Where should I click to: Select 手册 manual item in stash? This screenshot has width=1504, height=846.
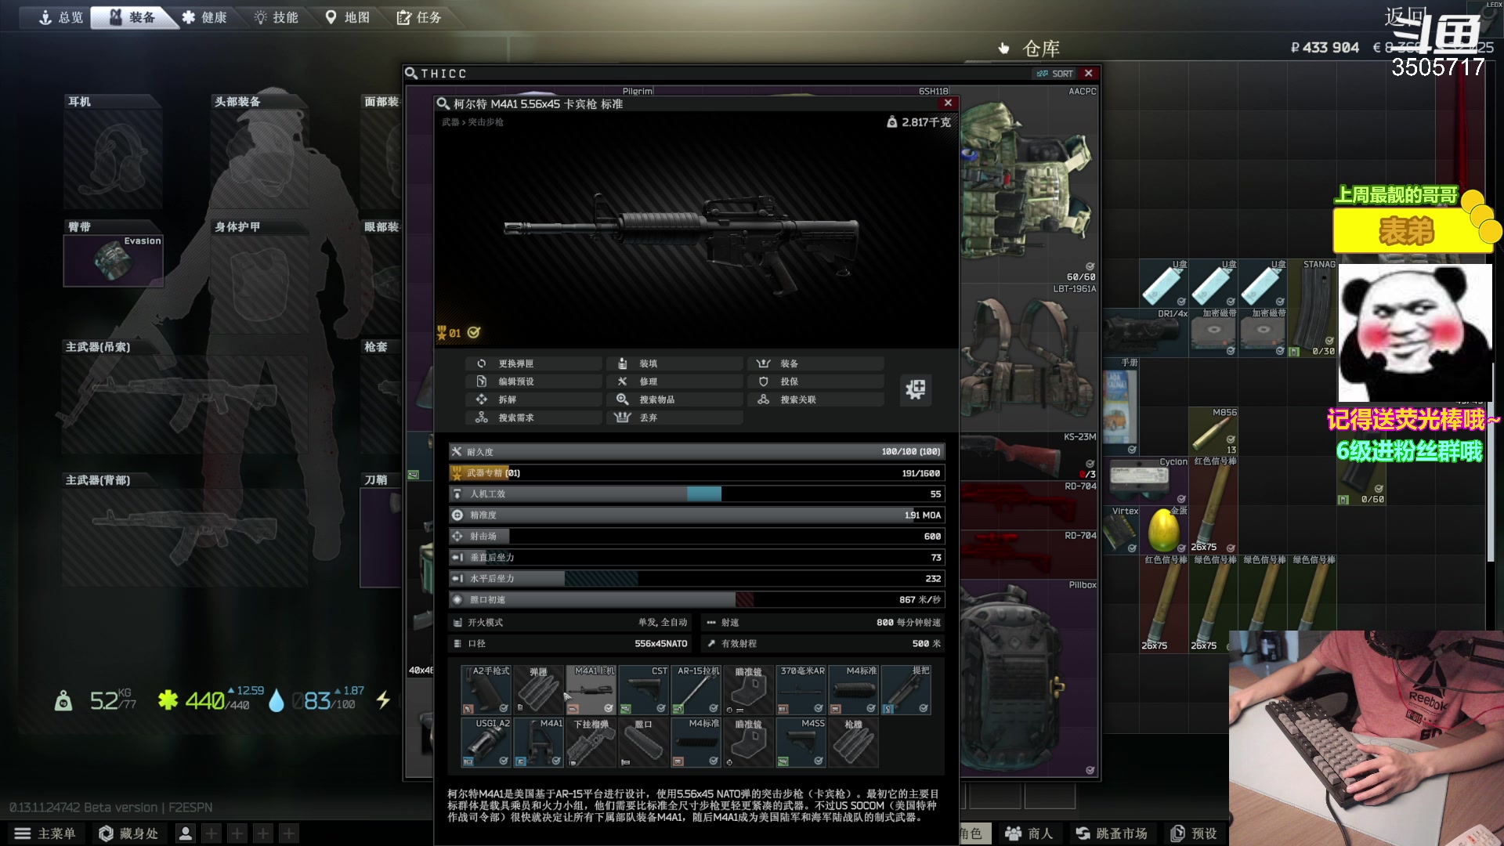(x=1121, y=406)
